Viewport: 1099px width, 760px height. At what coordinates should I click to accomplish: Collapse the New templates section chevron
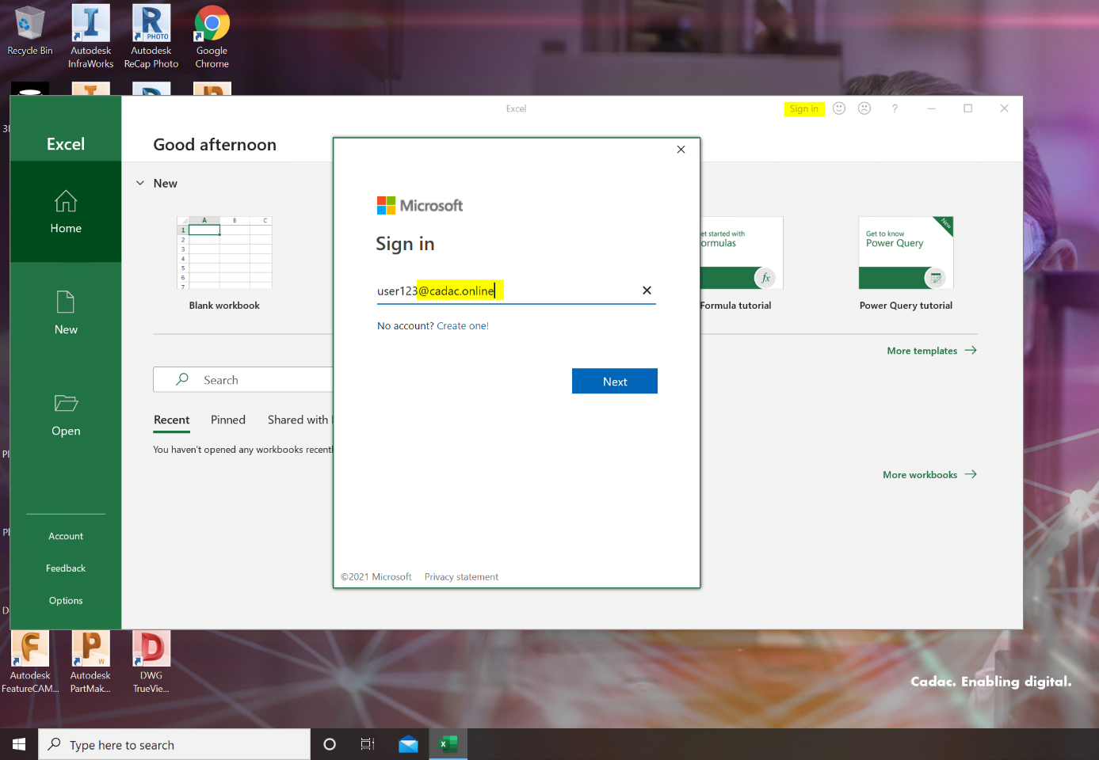(140, 183)
